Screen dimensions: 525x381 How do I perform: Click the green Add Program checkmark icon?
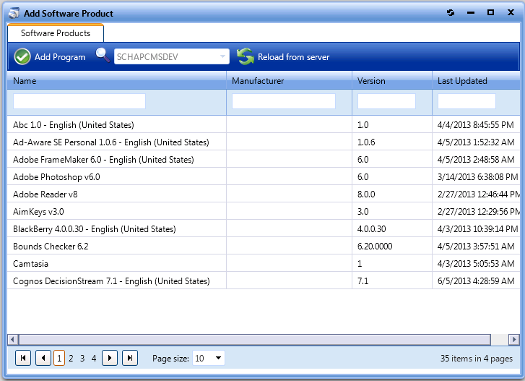pos(22,57)
